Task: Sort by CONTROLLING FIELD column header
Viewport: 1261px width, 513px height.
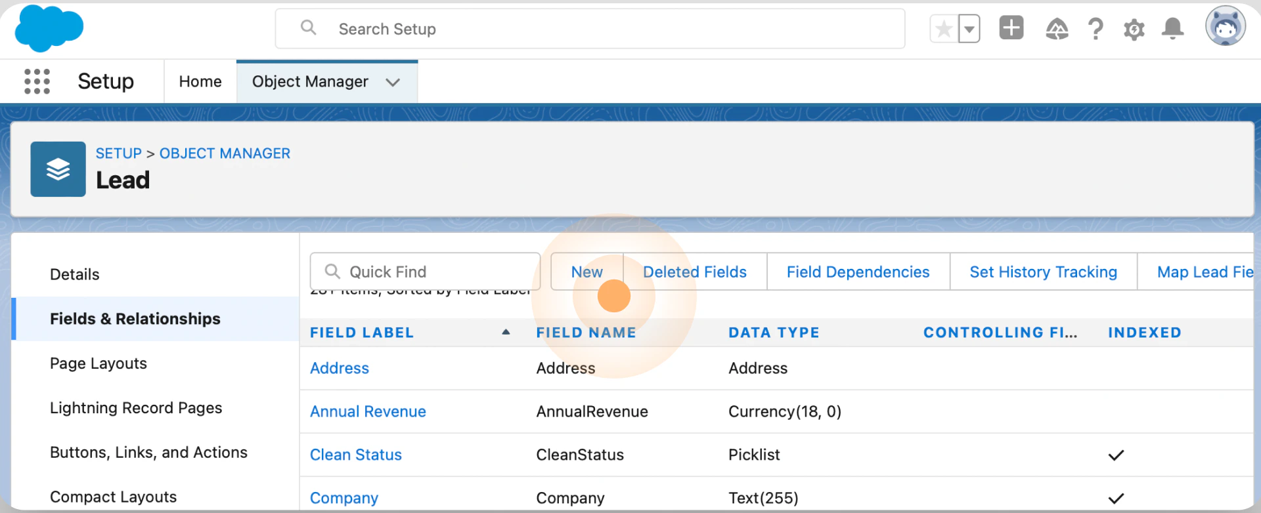Action: click(1000, 333)
